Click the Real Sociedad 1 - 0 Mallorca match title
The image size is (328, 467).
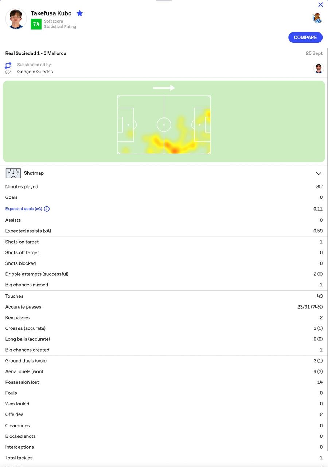36,53
